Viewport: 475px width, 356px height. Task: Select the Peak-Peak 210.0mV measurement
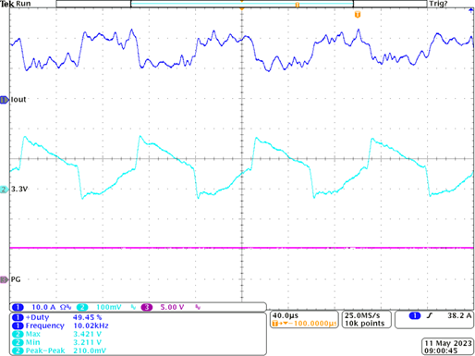point(59,350)
